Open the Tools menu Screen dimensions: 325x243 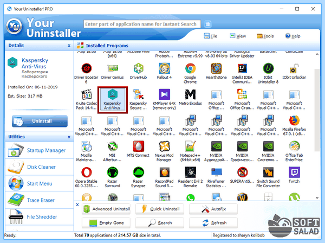[x=265, y=36]
